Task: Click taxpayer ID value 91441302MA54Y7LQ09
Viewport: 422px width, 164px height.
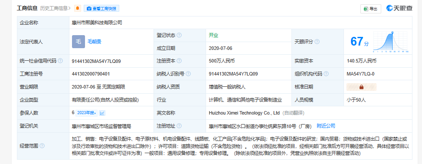Action: coord(233,74)
